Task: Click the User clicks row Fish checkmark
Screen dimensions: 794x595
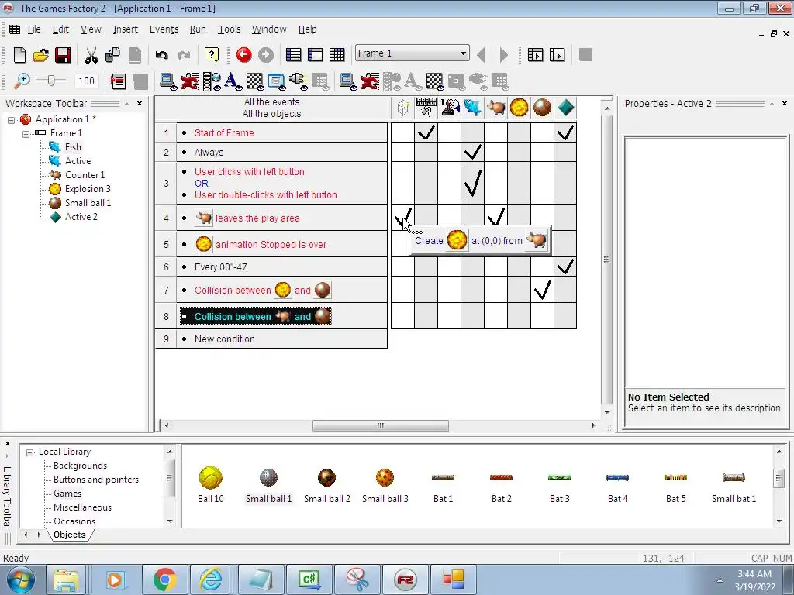Action: click(x=472, y=183)
